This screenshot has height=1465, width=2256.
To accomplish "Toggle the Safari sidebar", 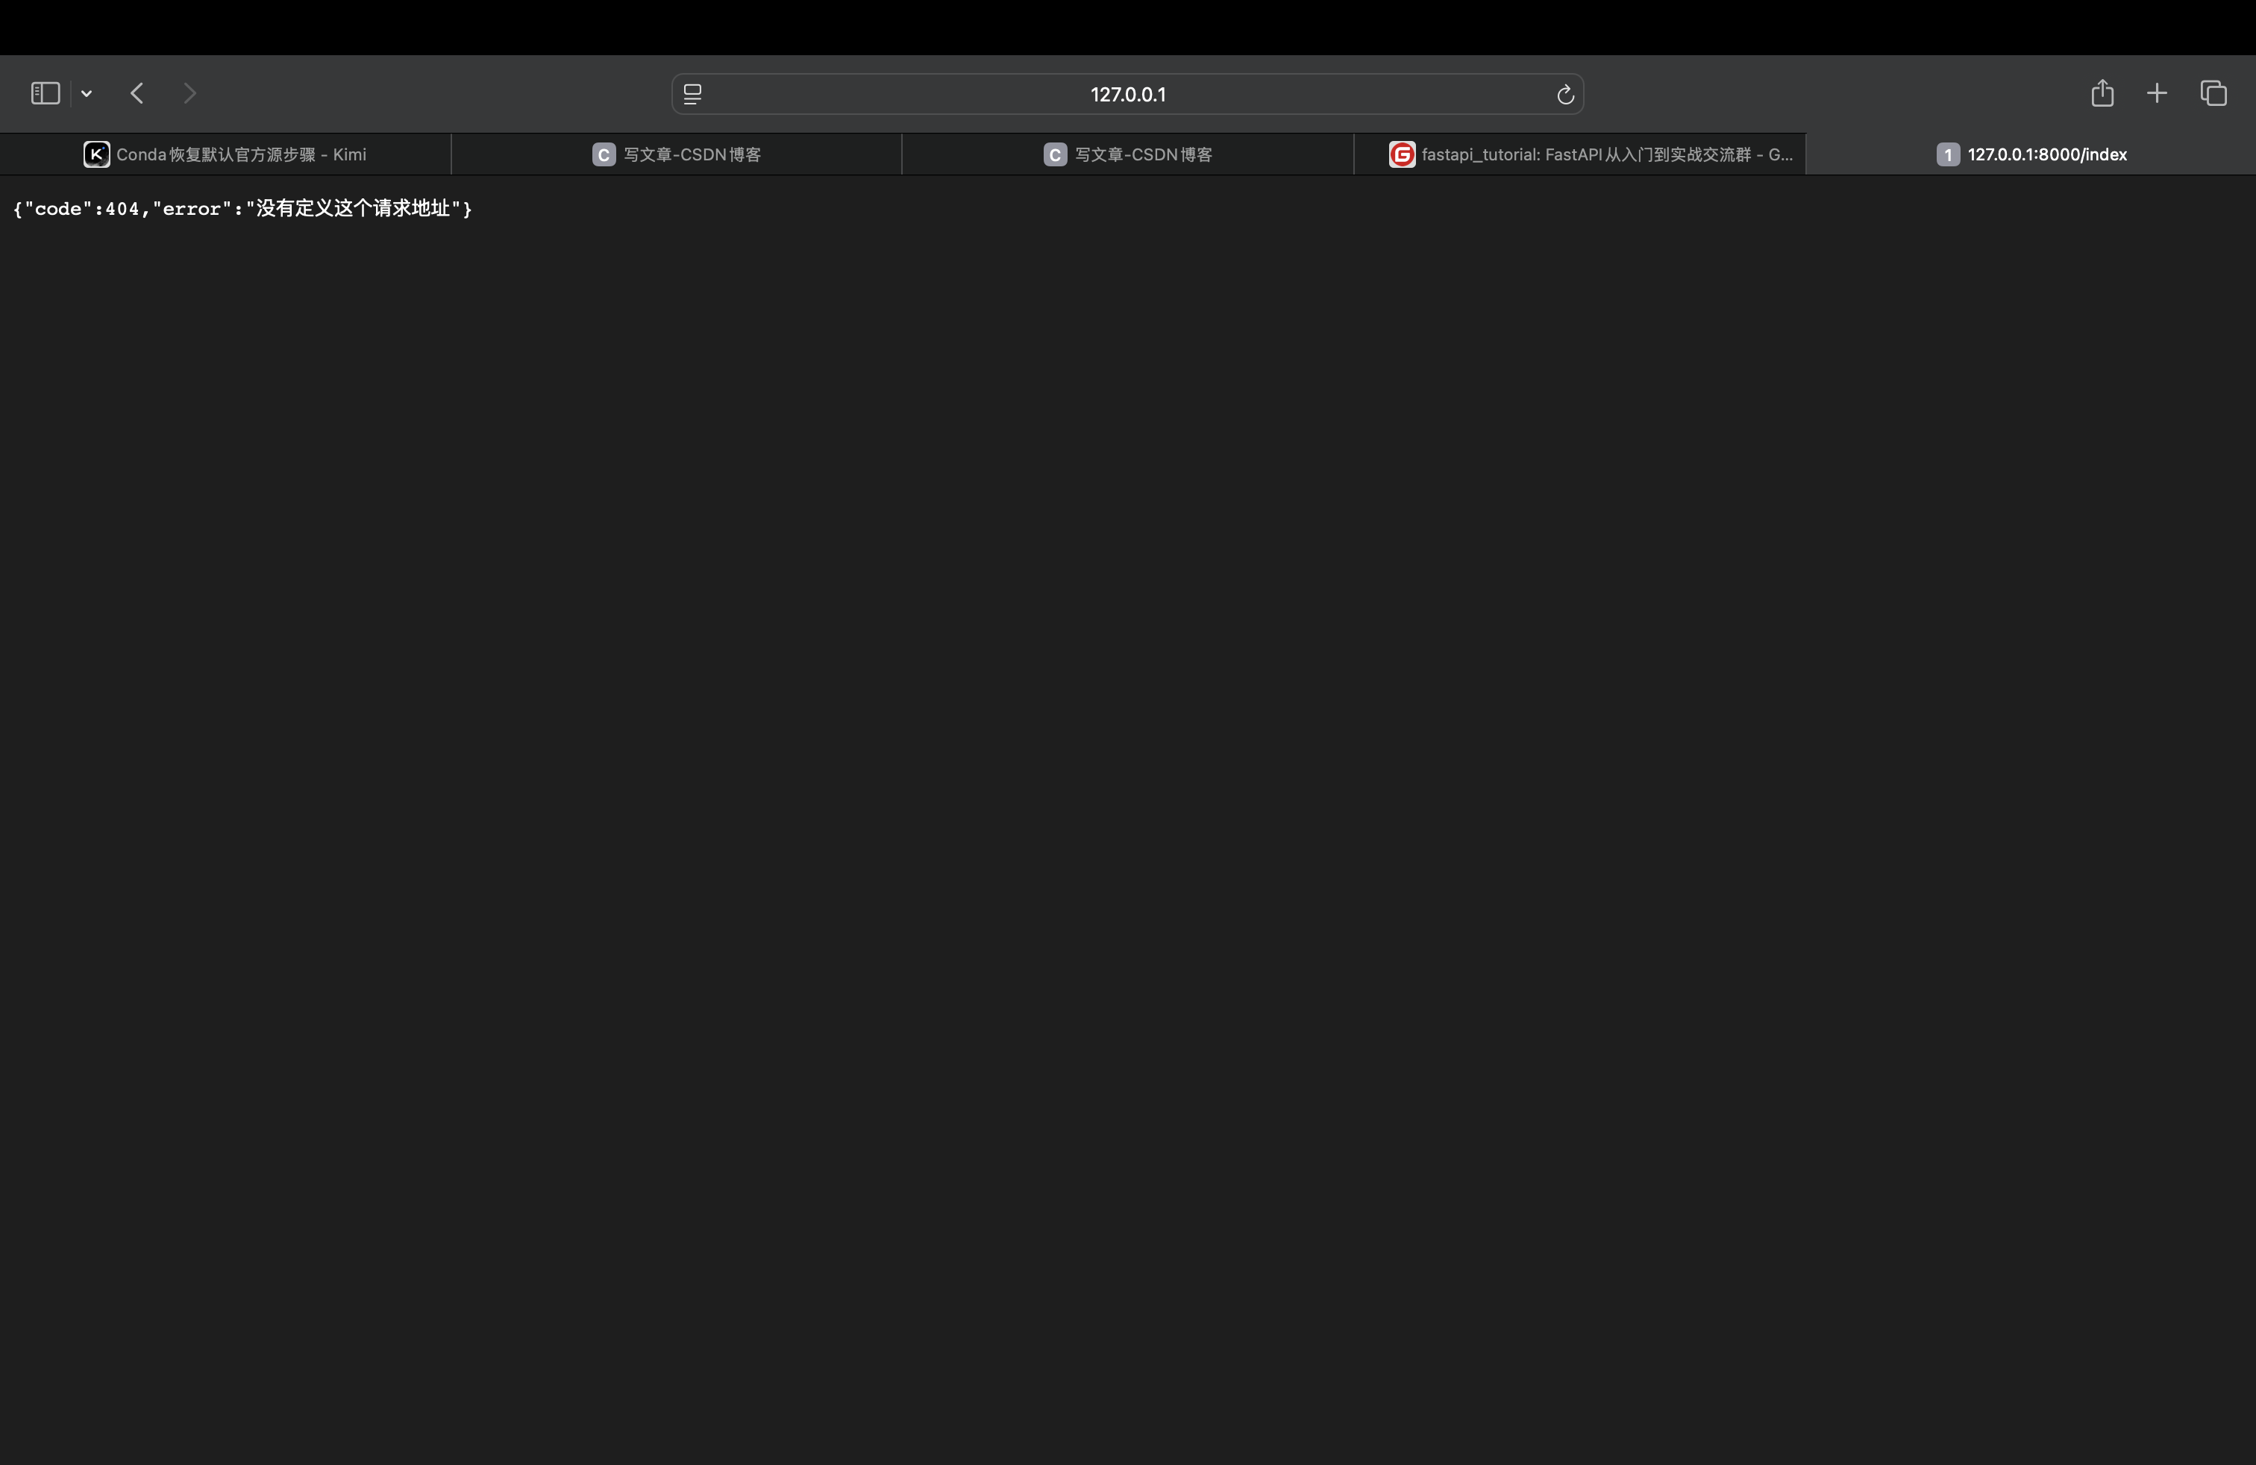I will click(46, 94).
